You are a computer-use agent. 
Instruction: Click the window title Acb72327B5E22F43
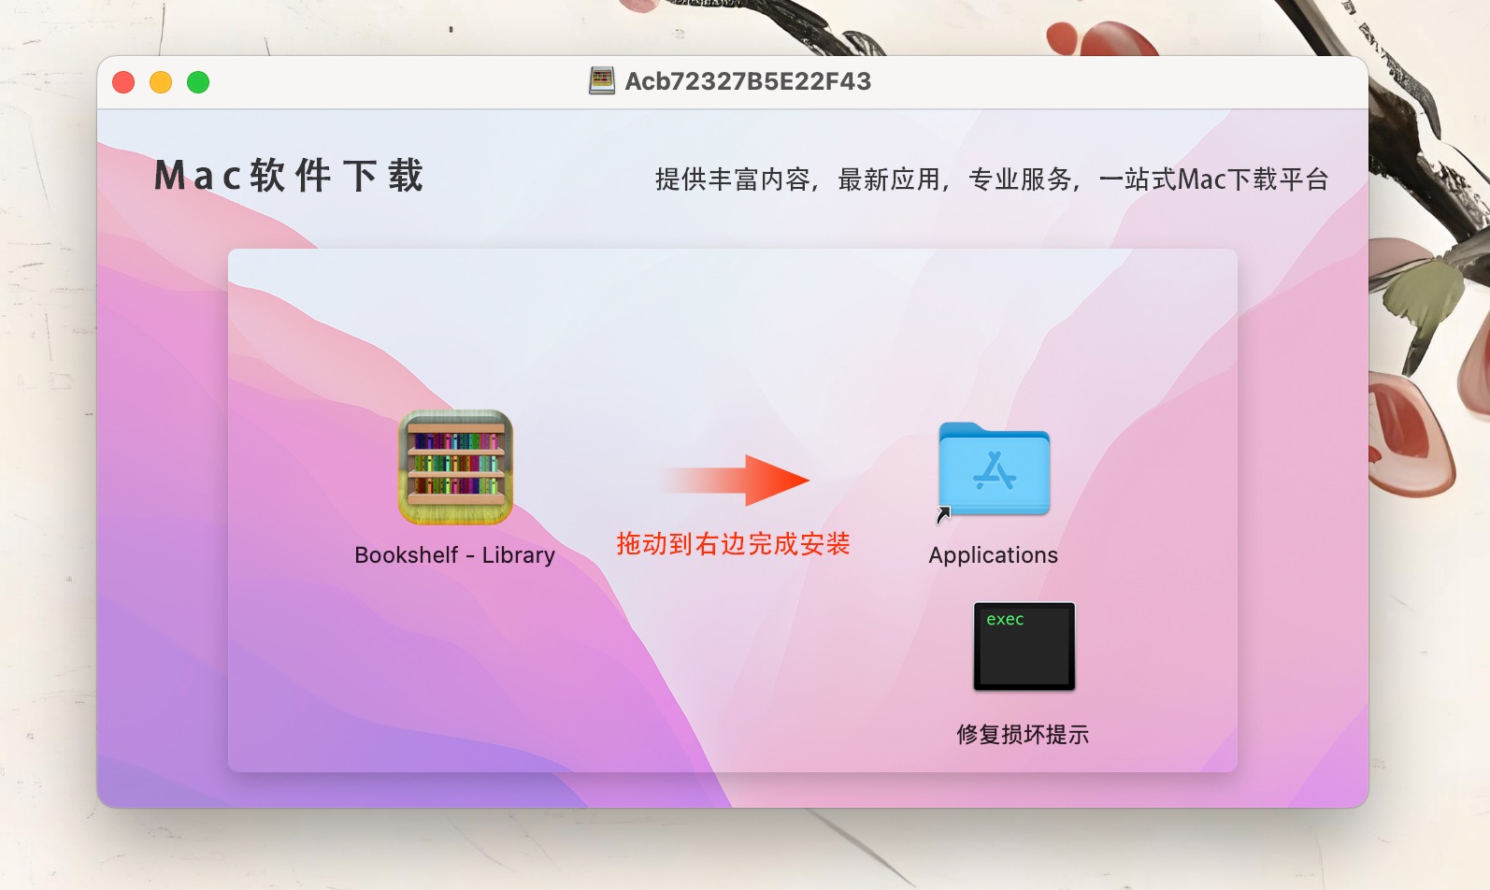(x=748, y=81)
